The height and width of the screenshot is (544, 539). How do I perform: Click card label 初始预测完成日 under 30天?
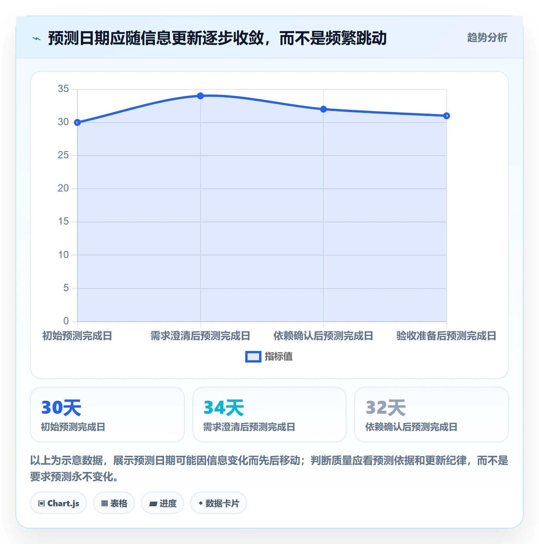coord(73,427)
